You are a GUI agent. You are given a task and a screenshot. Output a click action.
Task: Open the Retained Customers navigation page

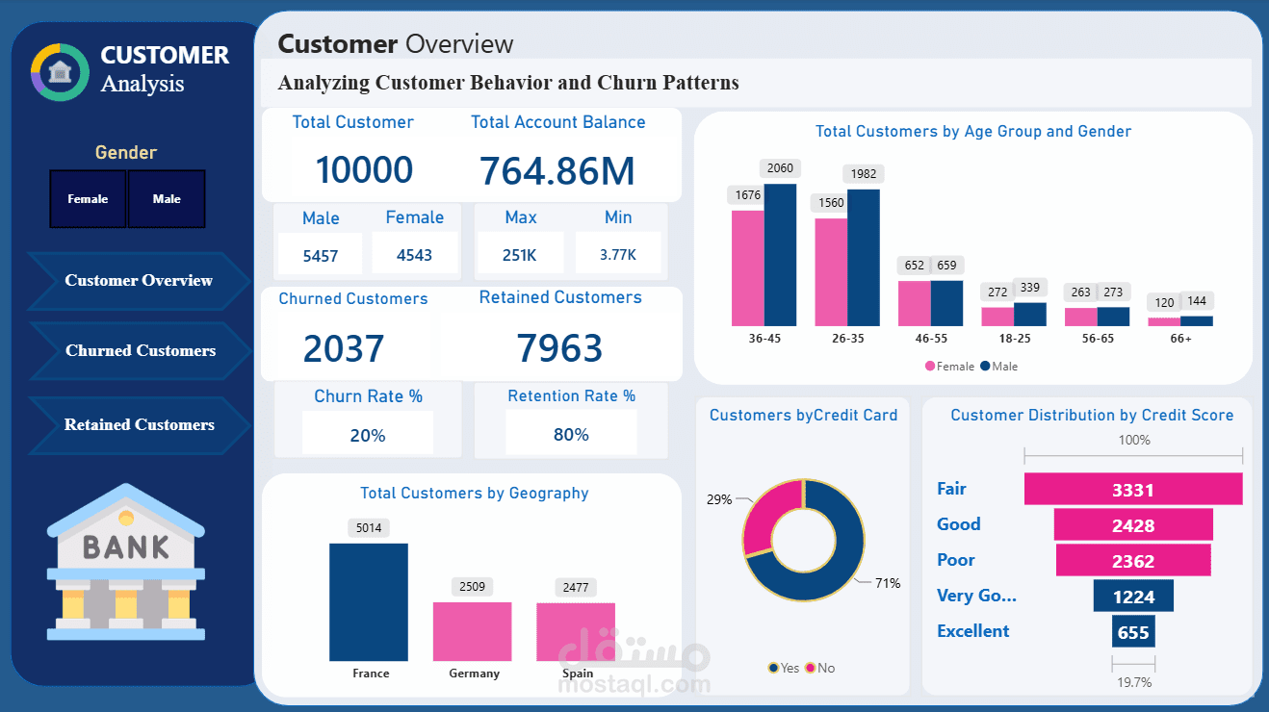139,424
